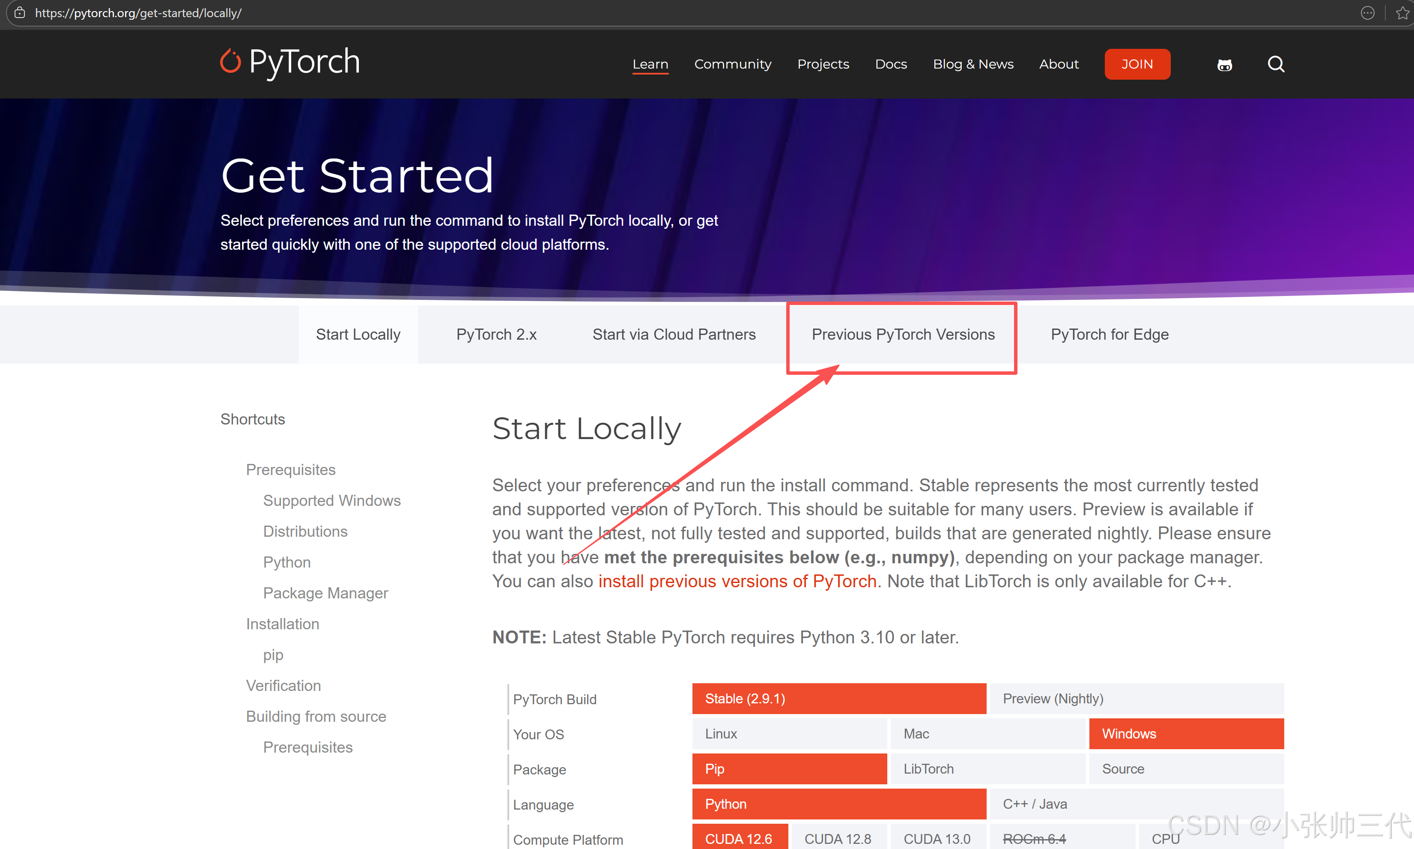The height and width of the screenshot is (849, 1414).
Task: Jump to Building from source shortcut
Action: (316, 717)
